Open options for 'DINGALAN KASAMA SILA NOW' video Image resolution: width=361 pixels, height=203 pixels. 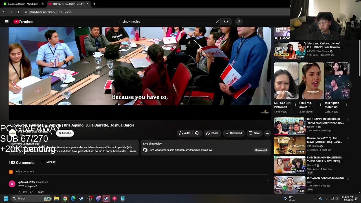click(x=348, y=178)
